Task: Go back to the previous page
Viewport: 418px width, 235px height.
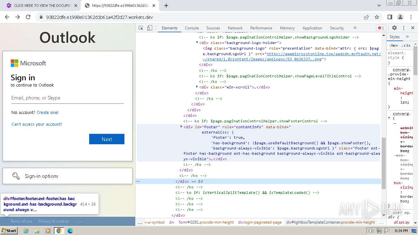Action: [x=7, y=17]
